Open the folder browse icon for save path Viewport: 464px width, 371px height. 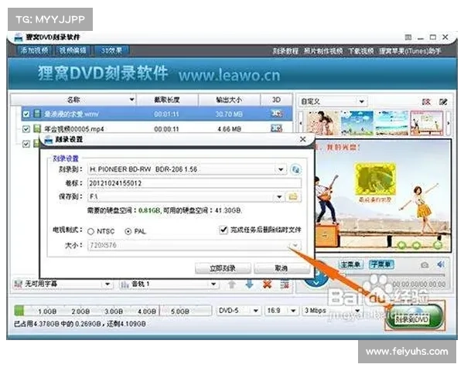coord(293,196)
